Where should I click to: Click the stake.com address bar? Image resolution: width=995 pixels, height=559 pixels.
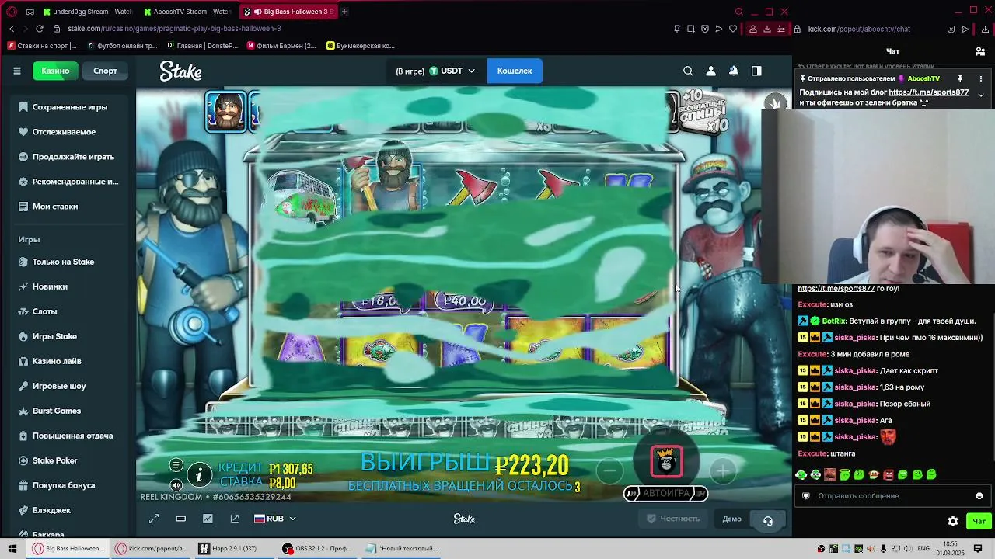174,29
